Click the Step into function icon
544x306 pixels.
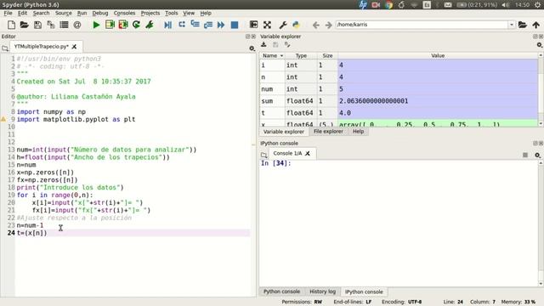tap(195, 25)
